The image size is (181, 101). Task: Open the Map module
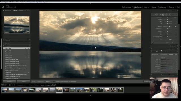click(146, 7)
